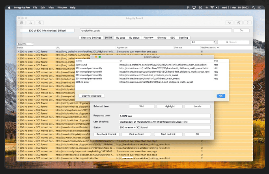Open the wrench and screwdriver preferences icon
The width and height of the screenshot is (269, 174).
point(239,22)
